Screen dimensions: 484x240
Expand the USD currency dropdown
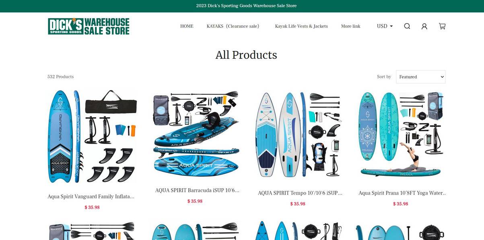[385, 26]
